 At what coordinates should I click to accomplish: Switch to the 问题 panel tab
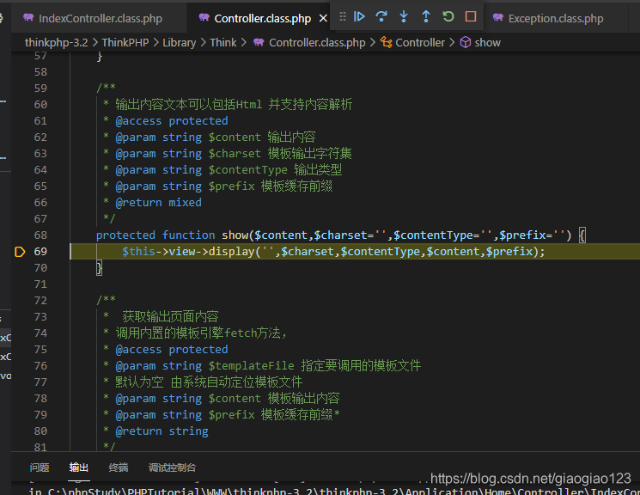(40, 467)
